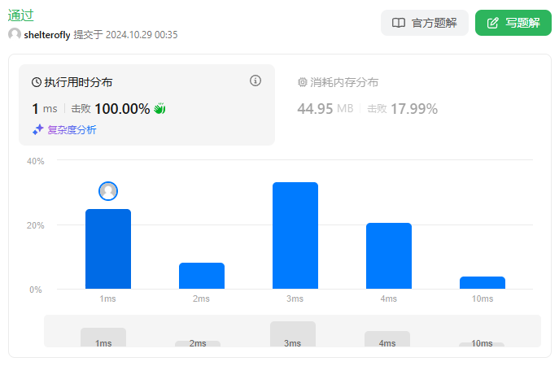Click shelterofly's profile avatar icon
The image size is (559, 366).
(15, 35)
